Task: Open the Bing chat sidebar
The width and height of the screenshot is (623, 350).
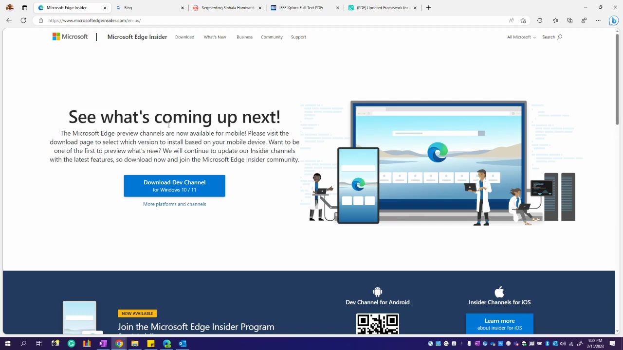Action: tap(614, 20)
